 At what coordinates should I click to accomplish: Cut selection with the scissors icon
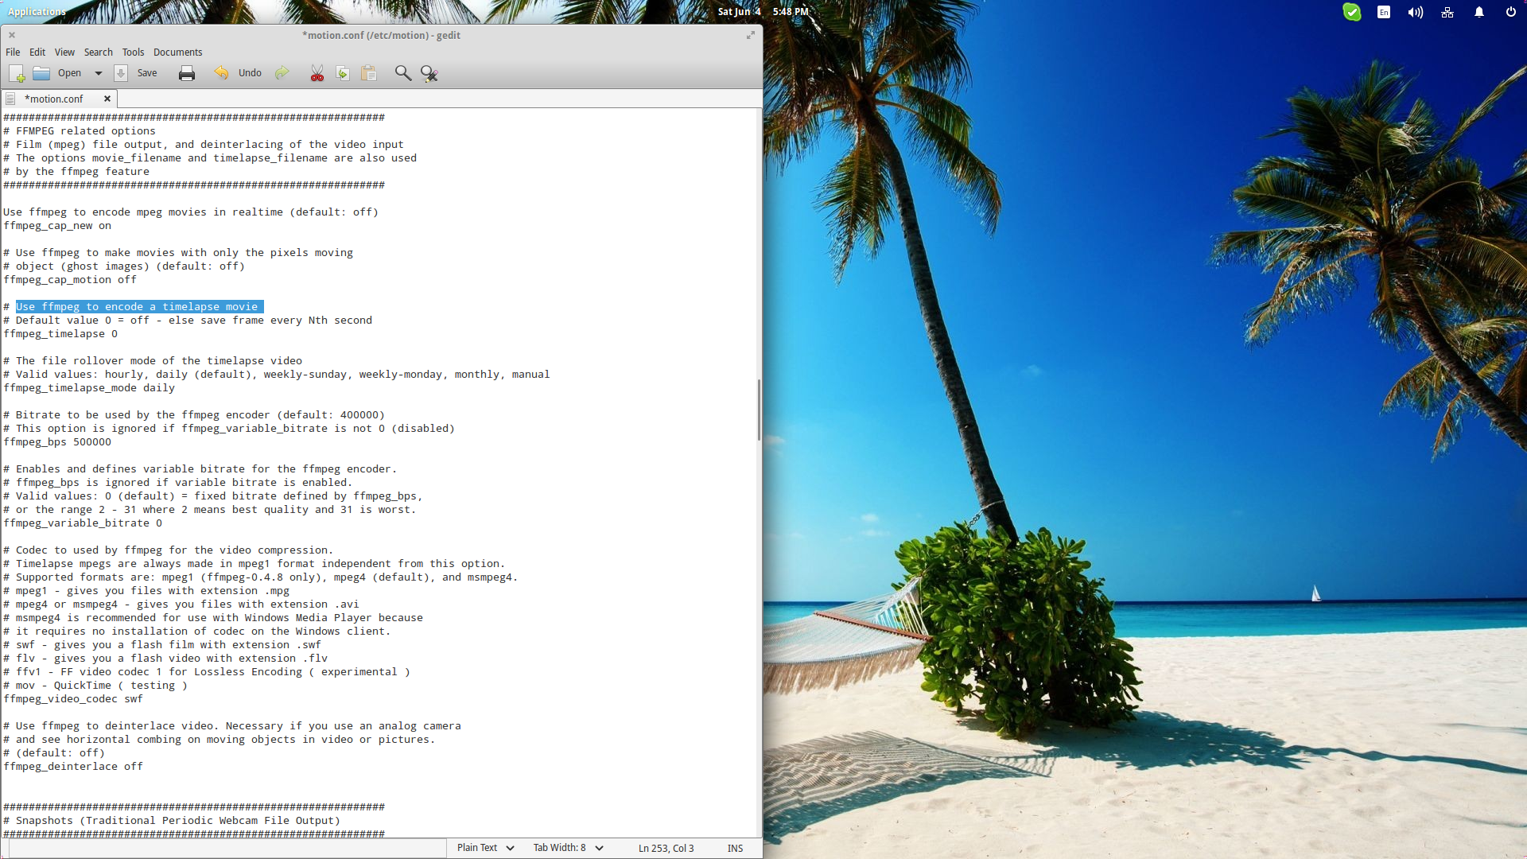pyautogui.click(x=317, y=73)
